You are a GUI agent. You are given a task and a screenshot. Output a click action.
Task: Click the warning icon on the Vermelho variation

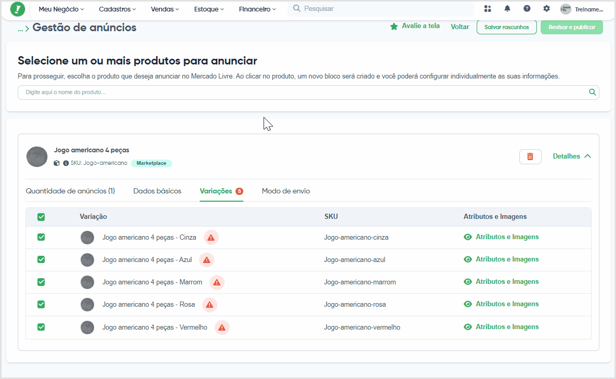pos(222,328)
